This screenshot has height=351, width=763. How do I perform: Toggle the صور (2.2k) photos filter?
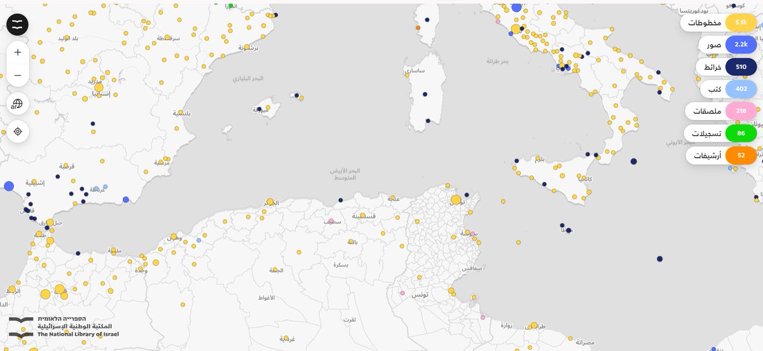tap(727, 45)
